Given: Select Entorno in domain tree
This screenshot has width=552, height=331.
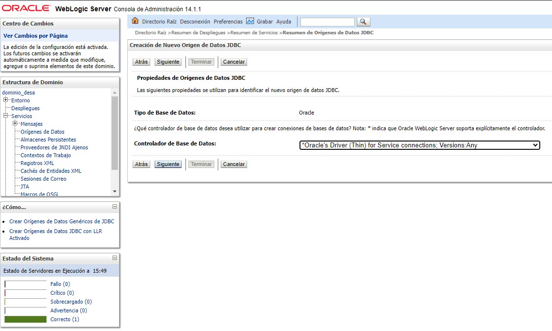Looking at the screenshot, I should [21, 100].
